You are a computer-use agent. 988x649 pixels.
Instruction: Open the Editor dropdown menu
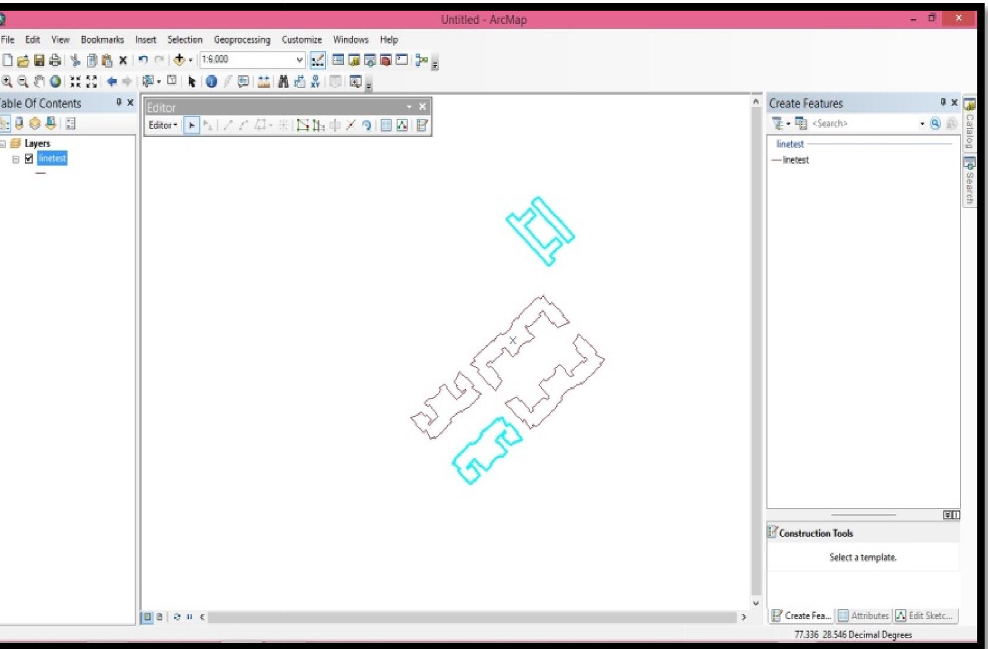(162, 126)
